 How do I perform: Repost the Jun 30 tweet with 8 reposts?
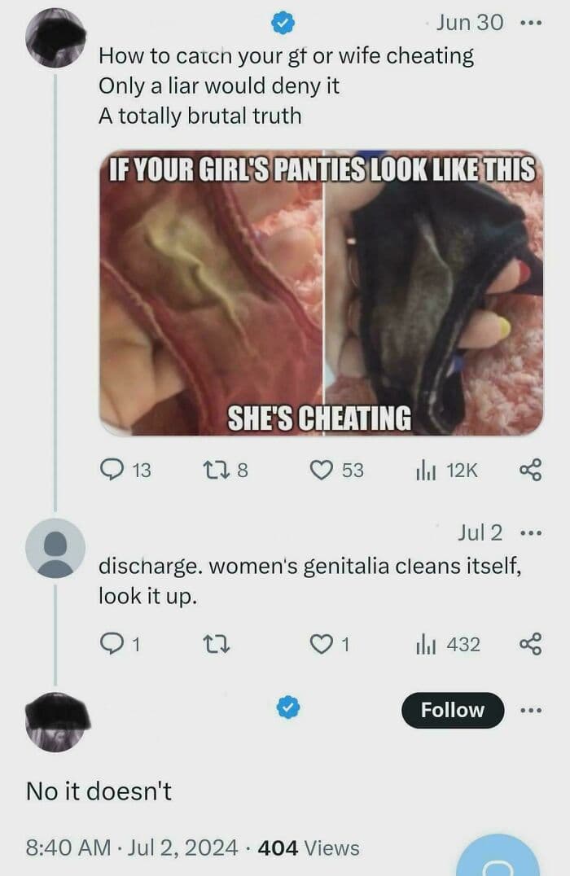(x=215, y=470)
